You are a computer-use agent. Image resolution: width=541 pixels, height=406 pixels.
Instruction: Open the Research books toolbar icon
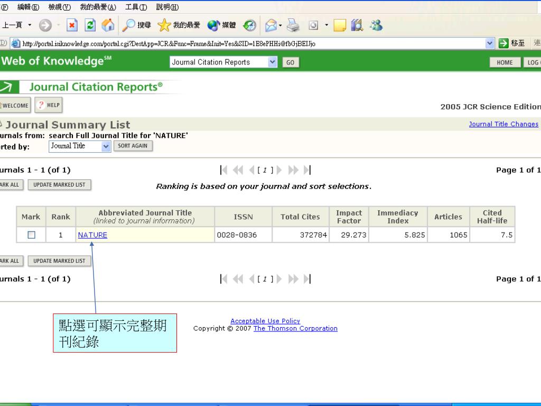(357, 25)
